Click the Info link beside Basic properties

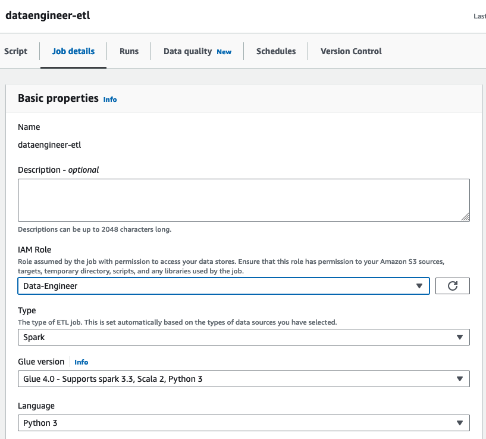(x=110, y=99)
